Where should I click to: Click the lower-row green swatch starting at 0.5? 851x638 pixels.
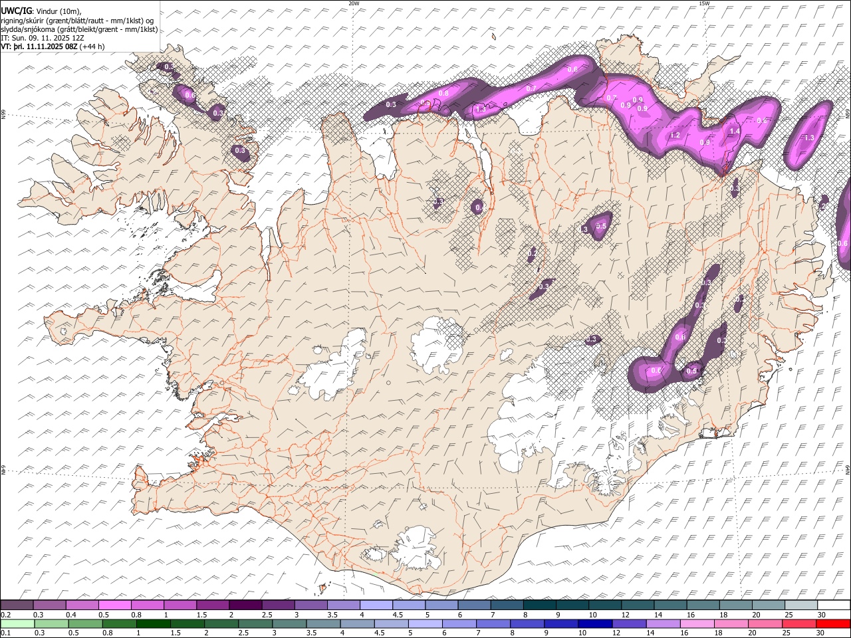click(x=86, y=623)
